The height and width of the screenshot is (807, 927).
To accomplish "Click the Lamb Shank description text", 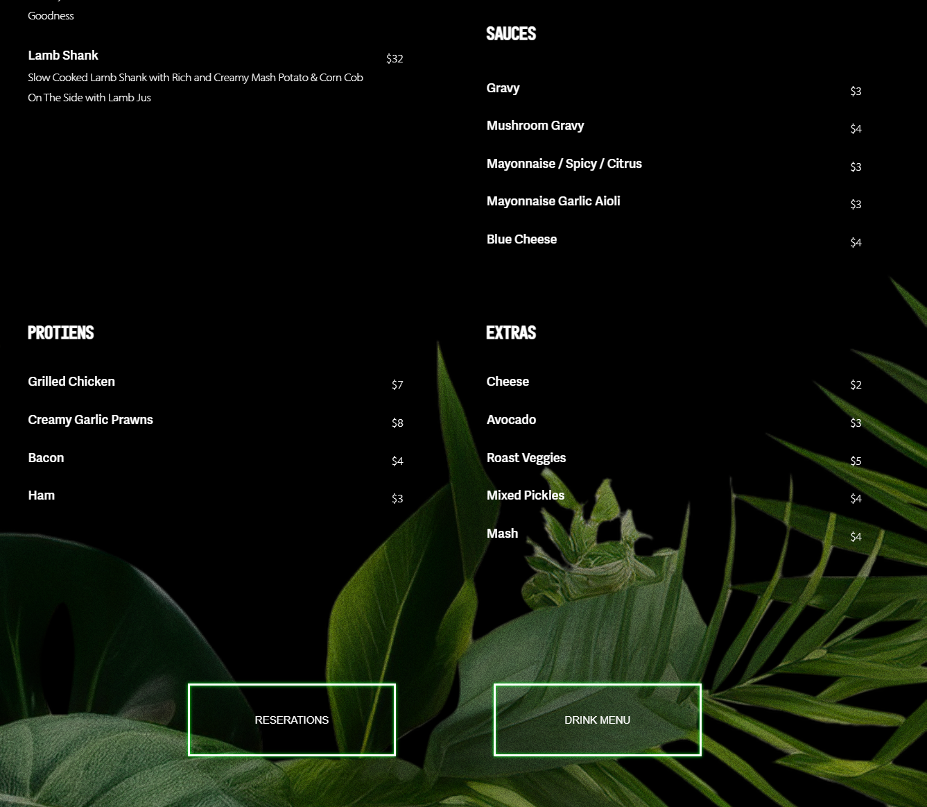I will 196,87.
